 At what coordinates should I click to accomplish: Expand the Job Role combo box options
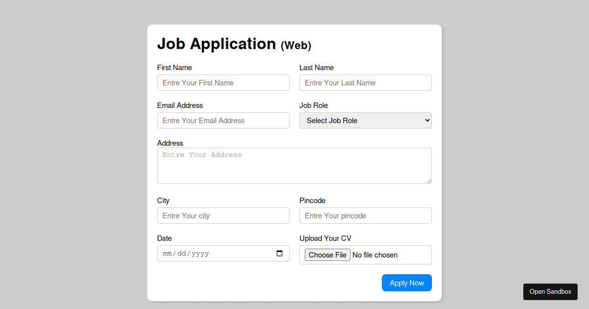click(x=366, y=120)
